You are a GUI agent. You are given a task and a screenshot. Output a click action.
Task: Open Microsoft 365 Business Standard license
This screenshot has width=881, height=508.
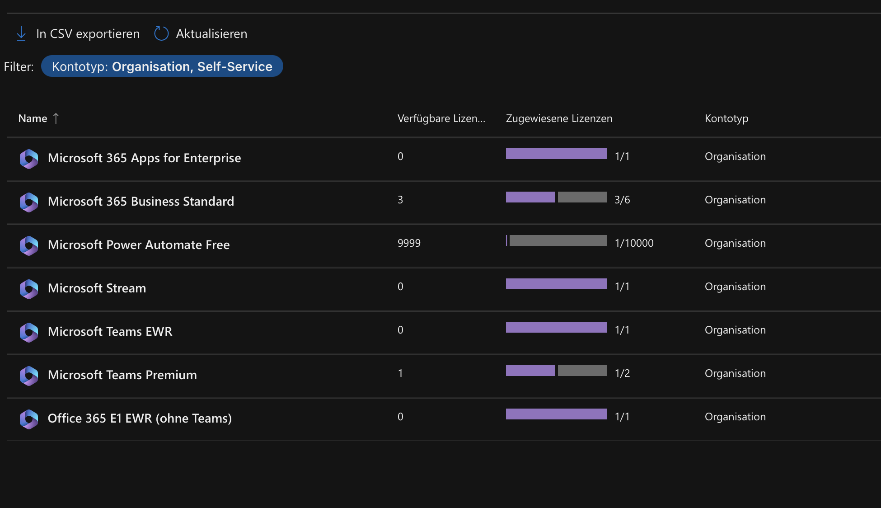[x=141, y=202]
